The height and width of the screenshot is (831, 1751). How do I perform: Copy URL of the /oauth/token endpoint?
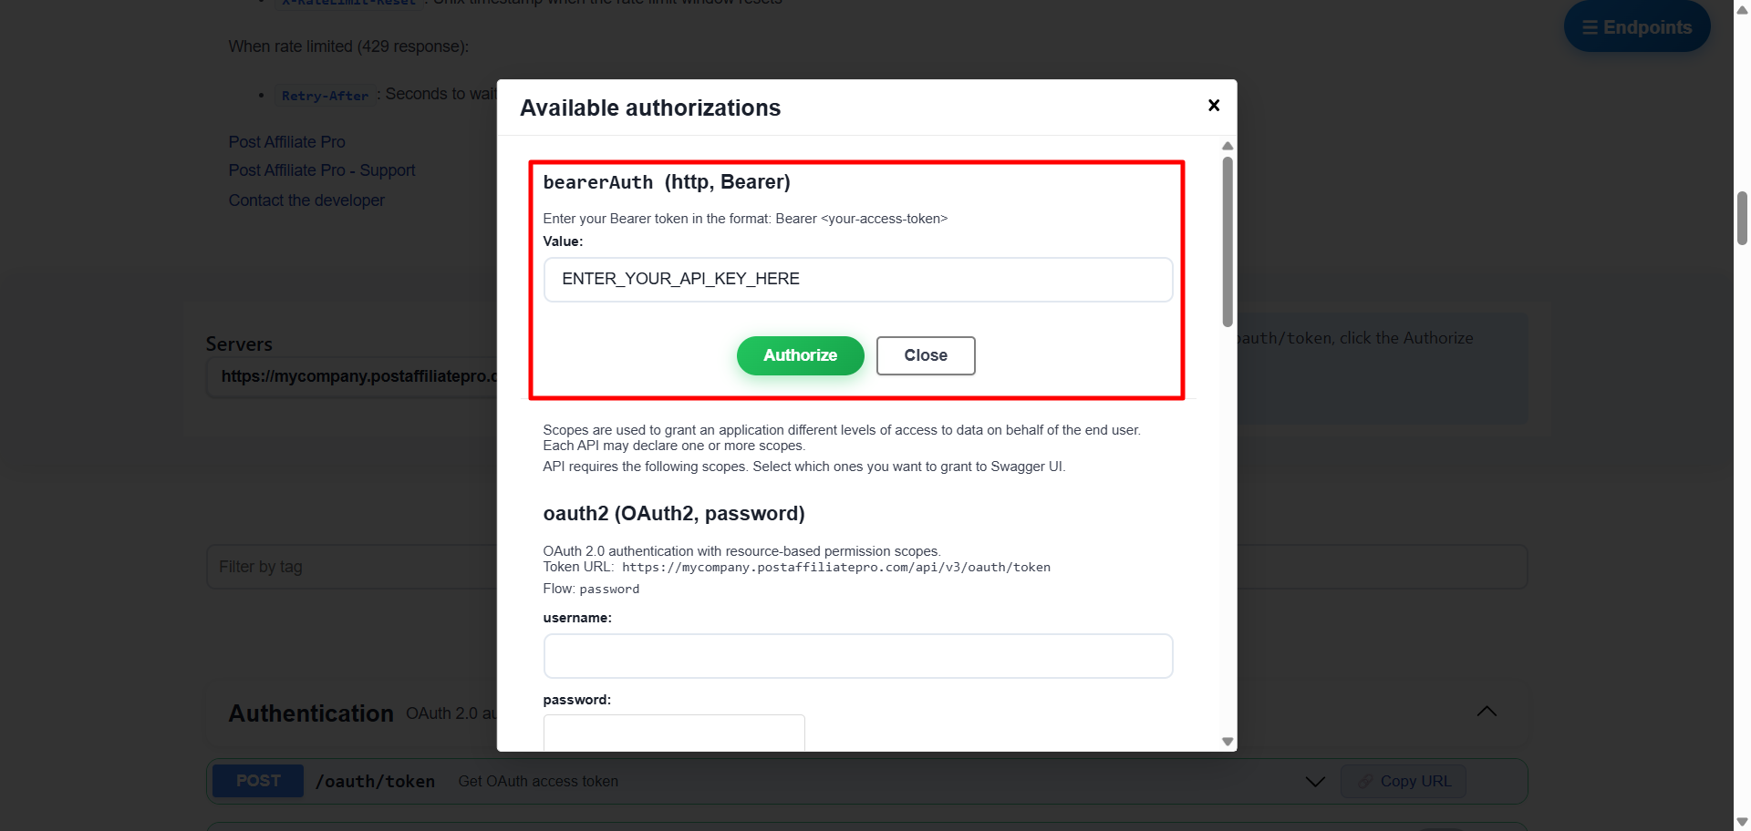coord(1404,782)
